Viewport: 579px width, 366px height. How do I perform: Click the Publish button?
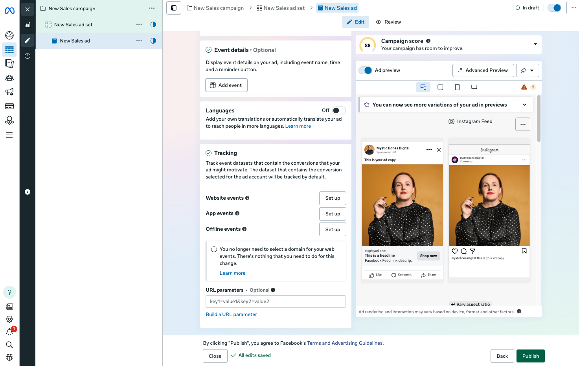530,356
